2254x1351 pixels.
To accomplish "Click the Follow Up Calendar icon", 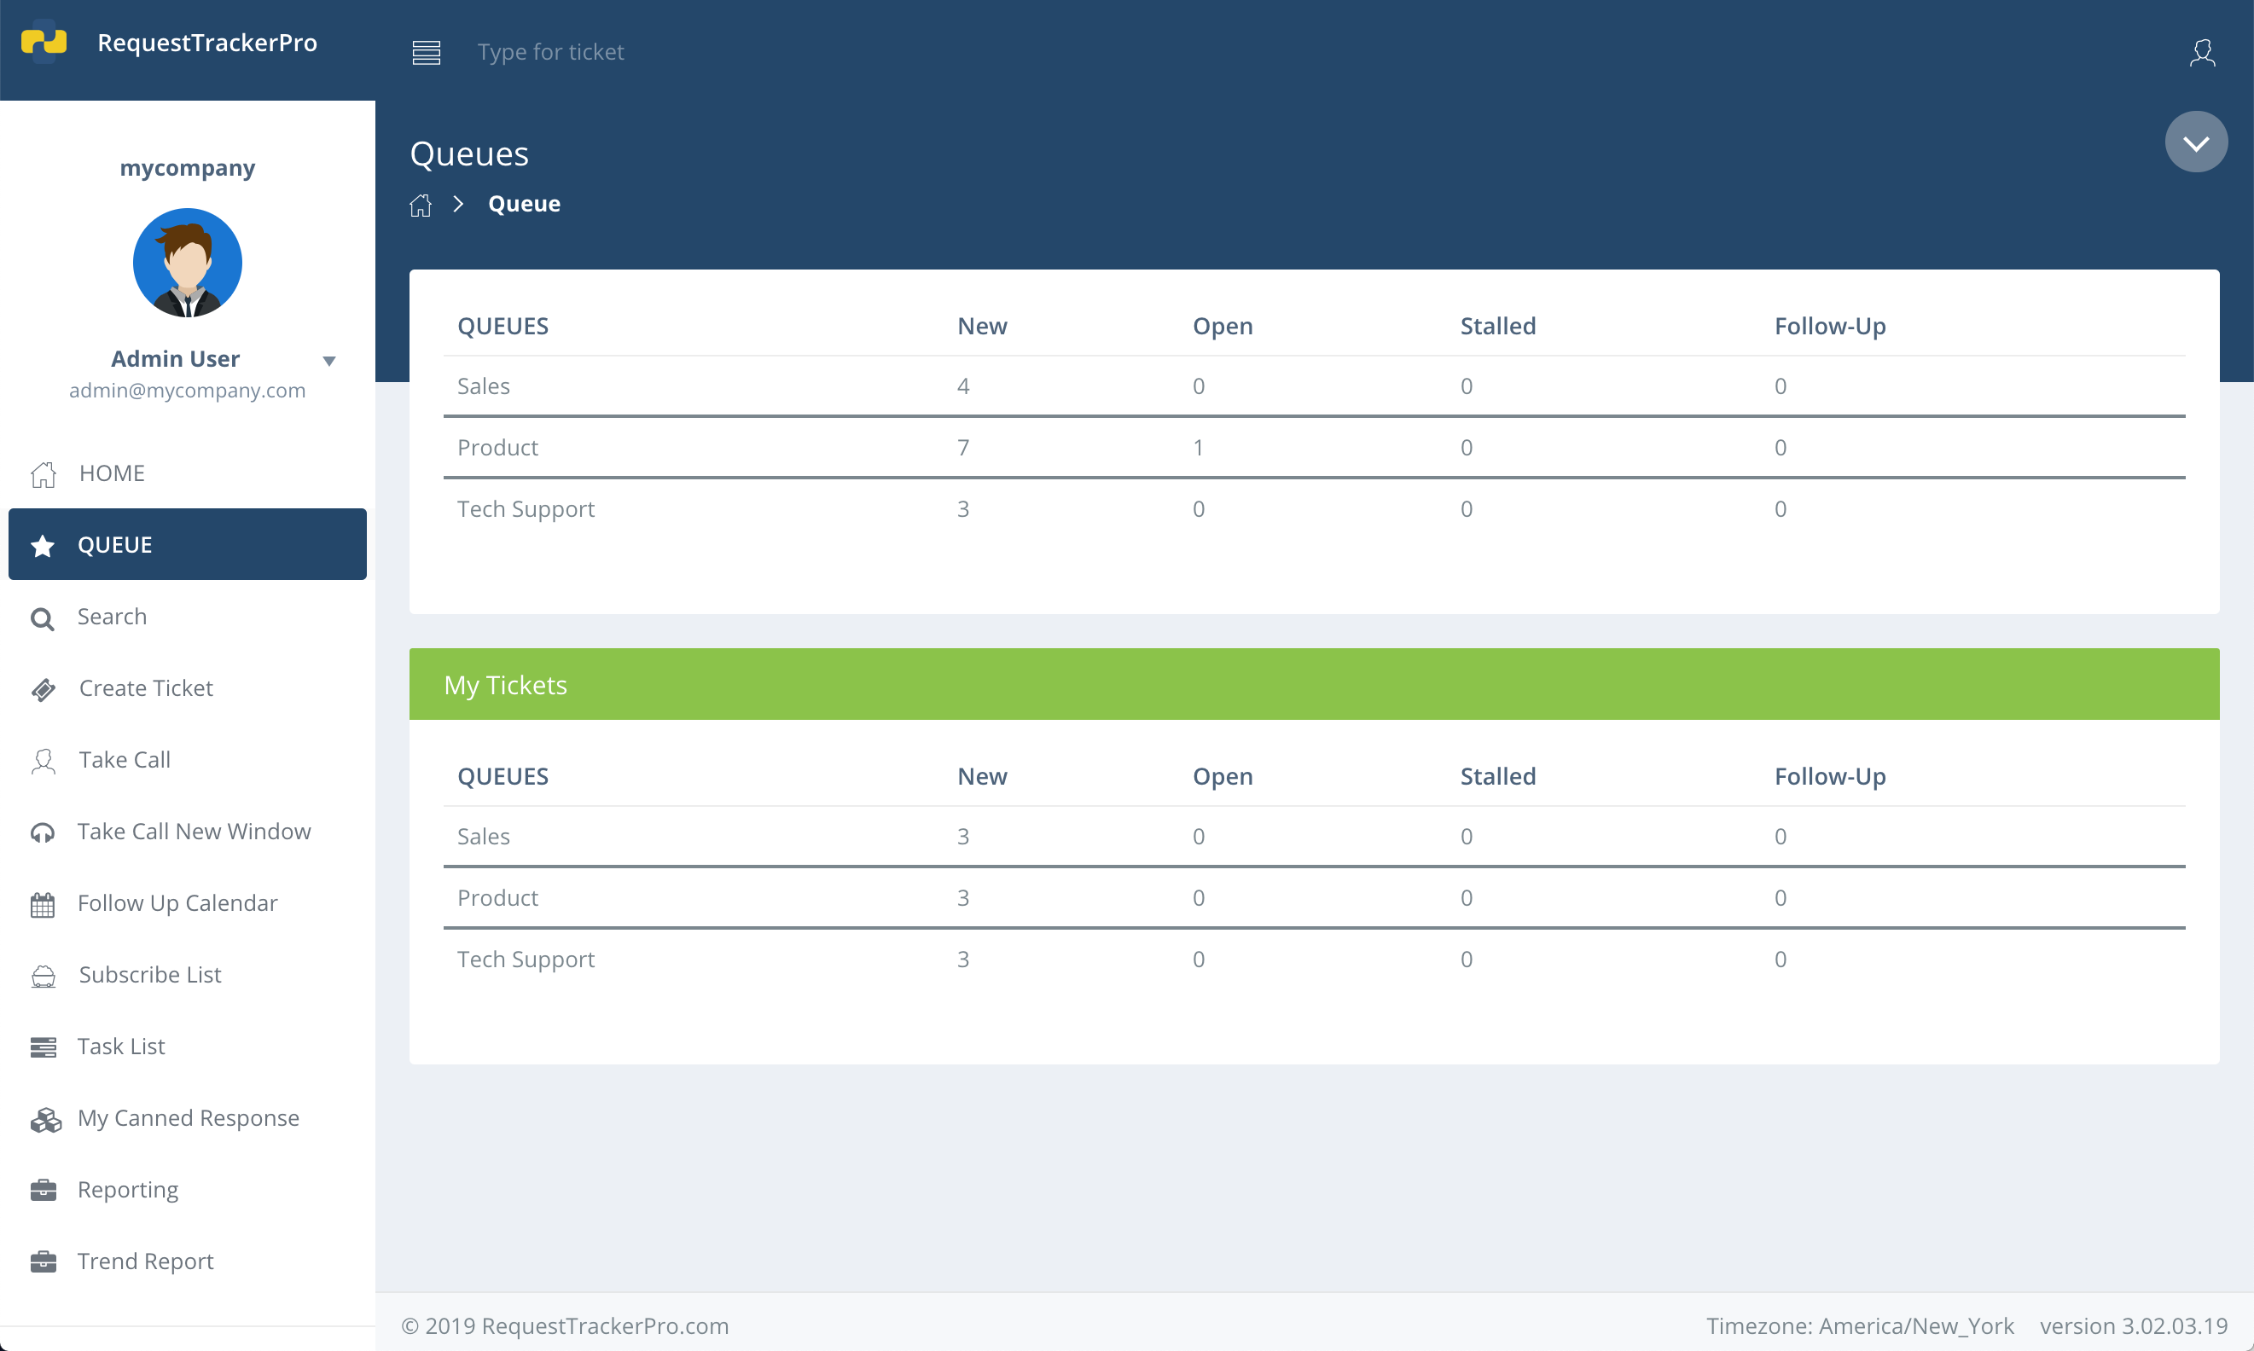I will [42, 904].
